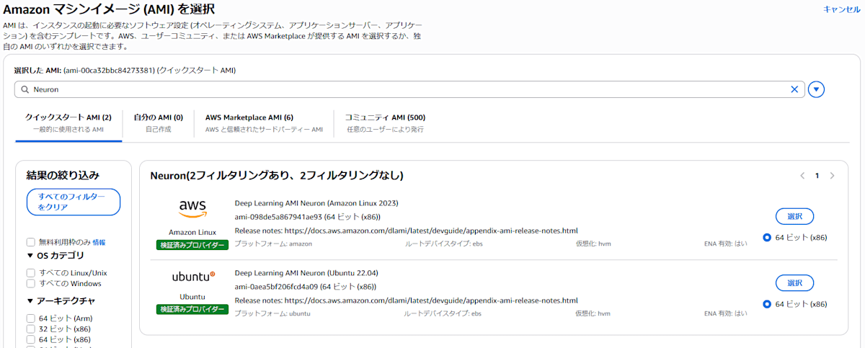Click Amazon Linux release notes URL
The width and height of the screenshot is (865, 348).
(x=431, y=231)
